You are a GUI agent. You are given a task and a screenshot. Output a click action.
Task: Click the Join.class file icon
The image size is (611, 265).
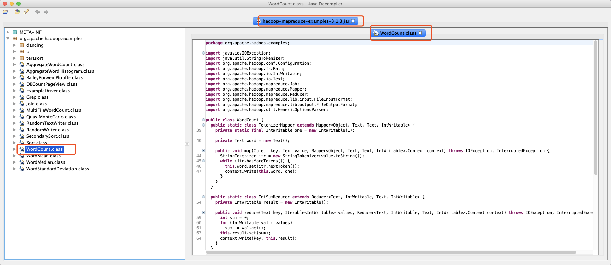click(x=22, y=104)
